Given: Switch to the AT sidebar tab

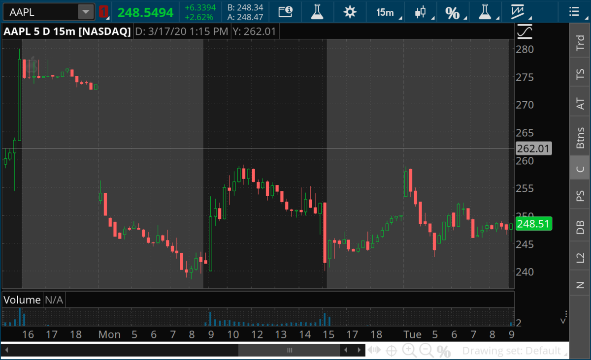Looking at the screenshot, I should pyautogui.click(x=580, y=103).
